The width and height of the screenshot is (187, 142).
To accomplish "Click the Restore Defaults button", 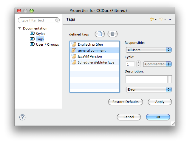I will tap(126, 102).
